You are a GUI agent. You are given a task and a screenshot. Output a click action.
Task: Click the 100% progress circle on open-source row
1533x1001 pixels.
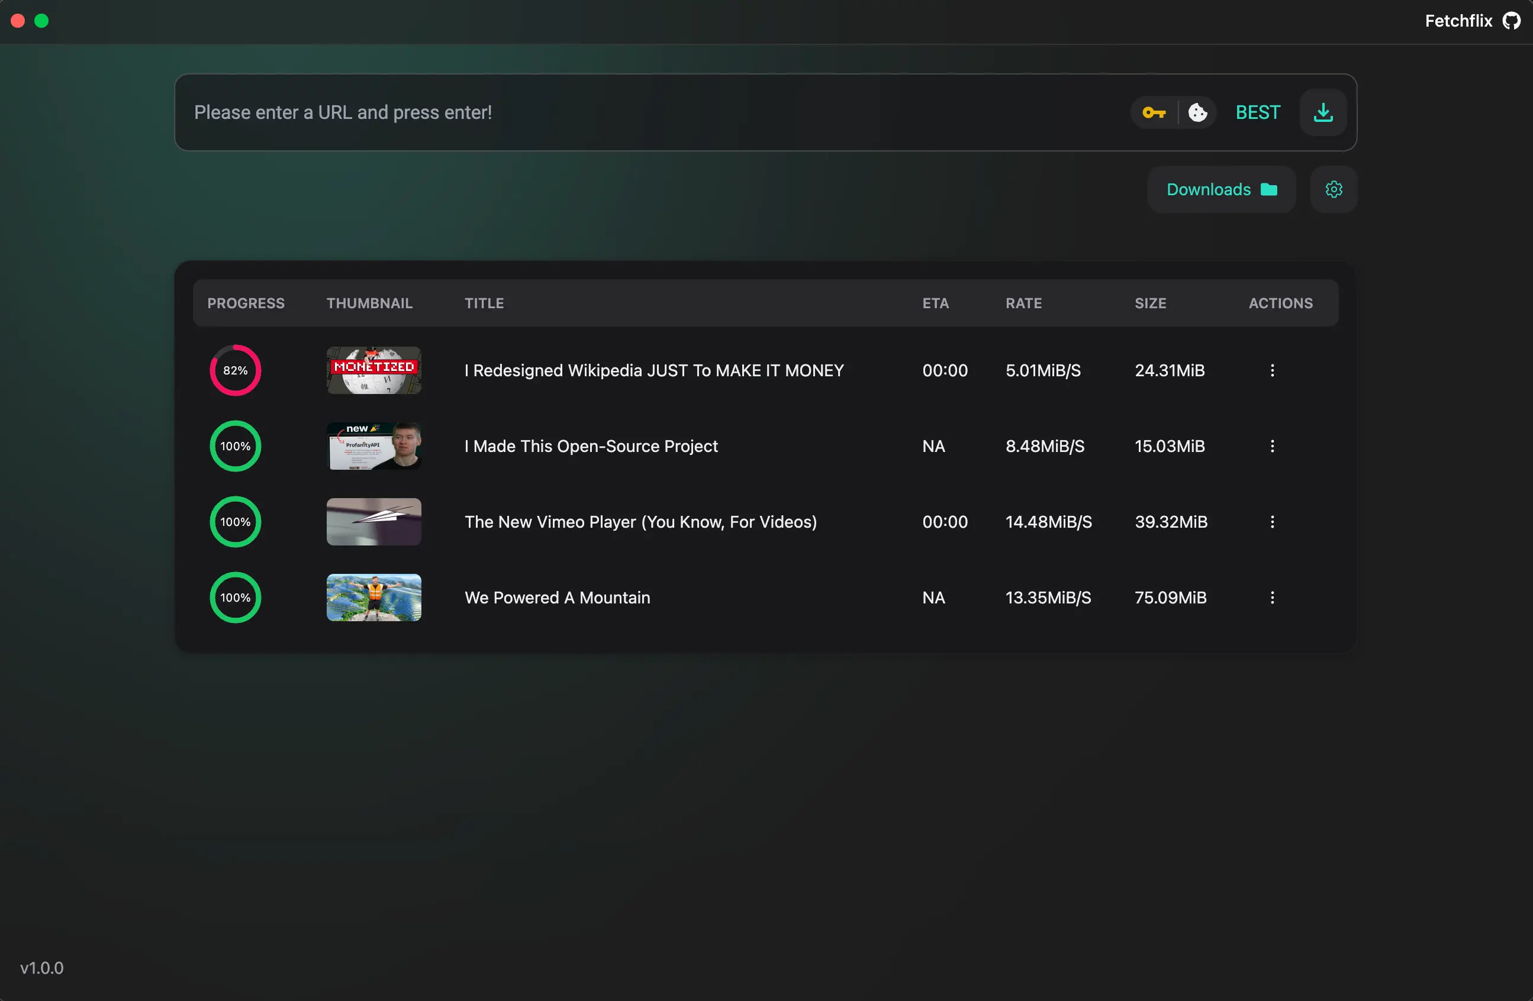coord(235,445)
